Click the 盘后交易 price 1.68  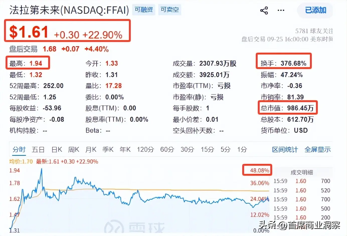(50, 49)
